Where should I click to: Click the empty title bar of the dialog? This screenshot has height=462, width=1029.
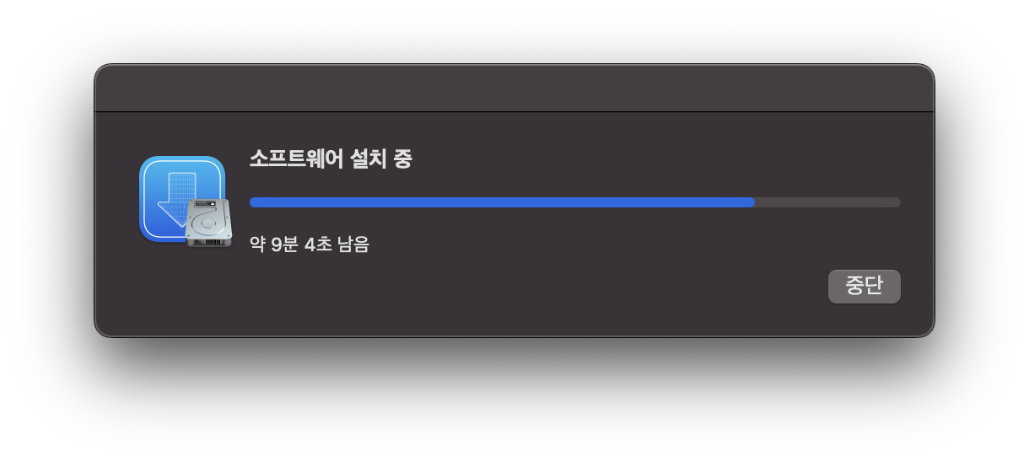(514, 88)
